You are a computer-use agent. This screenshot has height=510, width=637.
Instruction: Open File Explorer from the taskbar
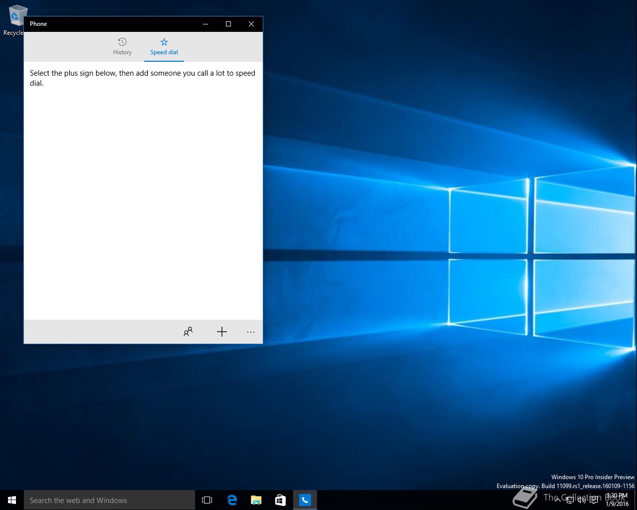click(256, 500)
